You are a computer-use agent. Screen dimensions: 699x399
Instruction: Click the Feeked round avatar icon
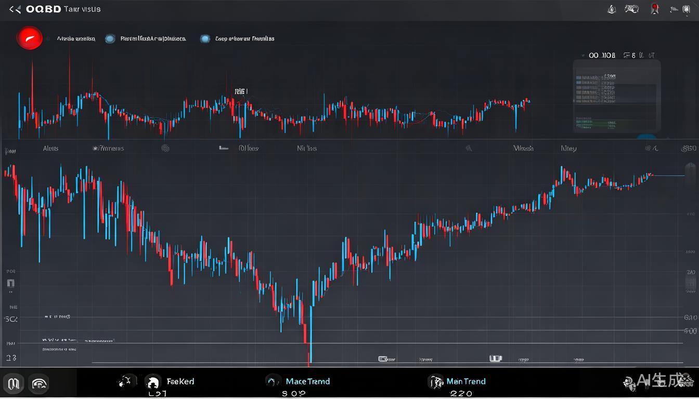pos(152,382)
